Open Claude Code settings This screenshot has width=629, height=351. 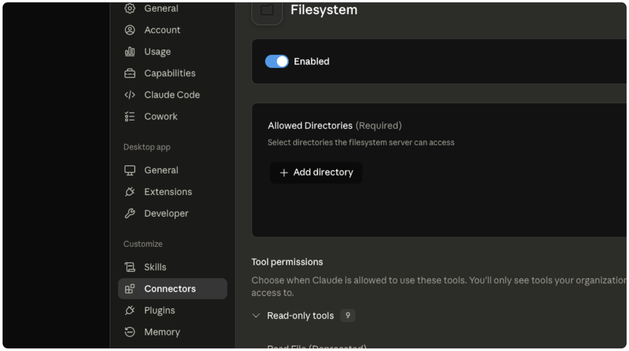[x=173, y=95]
